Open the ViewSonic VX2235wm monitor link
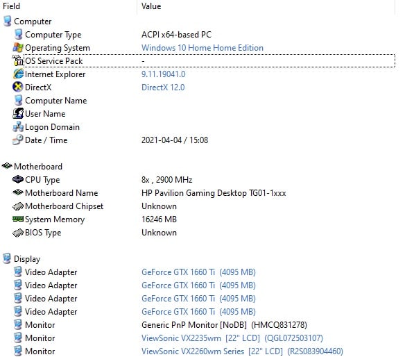The width and height of the screenshot is (405, 357). 232,338
